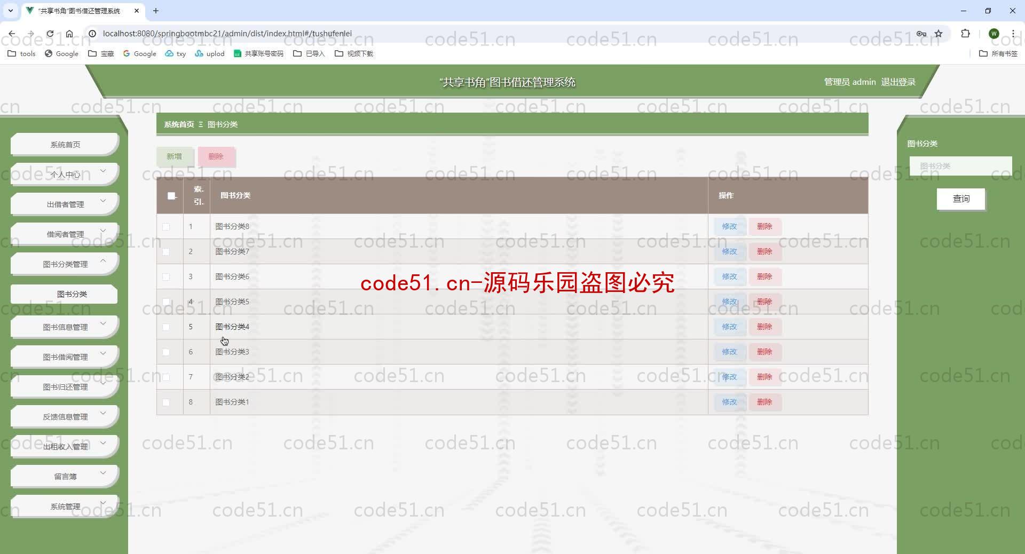Open the uplod bookmark
1025x554 pixels.
pyautogui.click(x=209, y=53)
